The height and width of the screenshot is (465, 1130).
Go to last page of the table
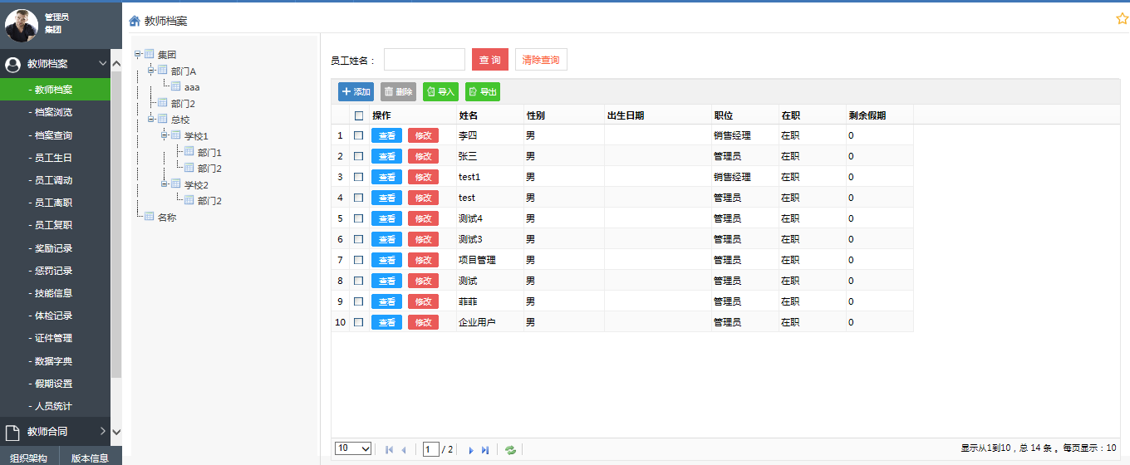pos(485,449)
